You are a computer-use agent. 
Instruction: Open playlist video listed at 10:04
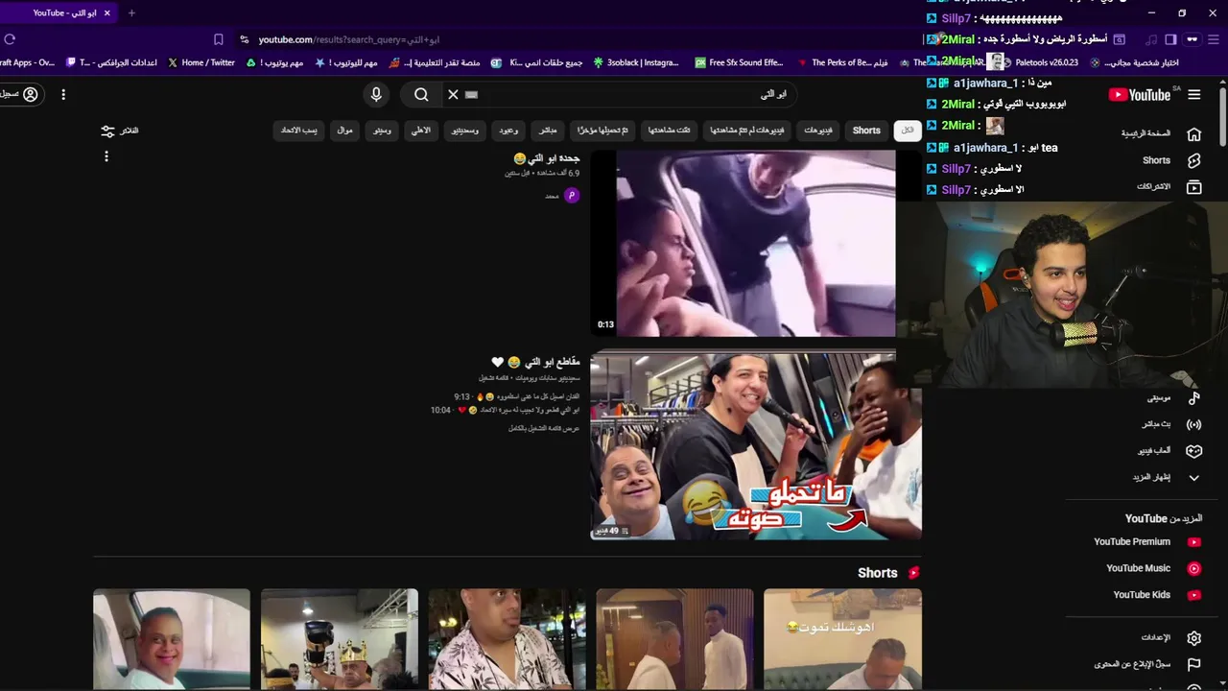[x=506, y=410]
